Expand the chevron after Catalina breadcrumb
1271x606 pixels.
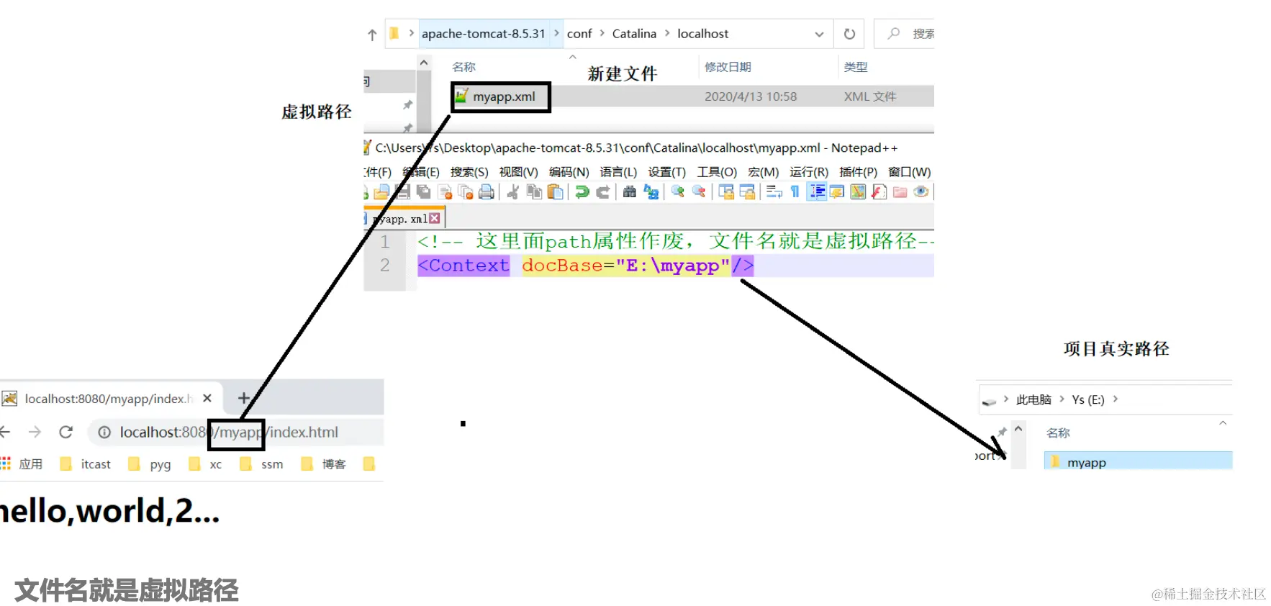(x=667, y=33)
